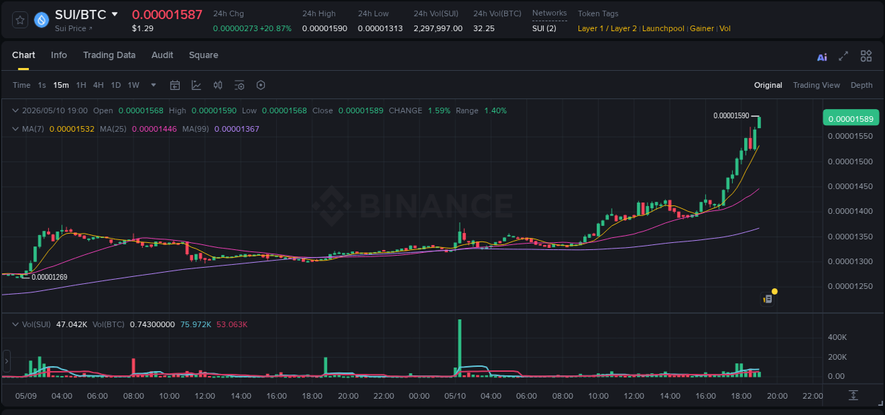Open technical indicators chart icon
The height and width of the screenshot is (415, 885).
coord(196,85)
